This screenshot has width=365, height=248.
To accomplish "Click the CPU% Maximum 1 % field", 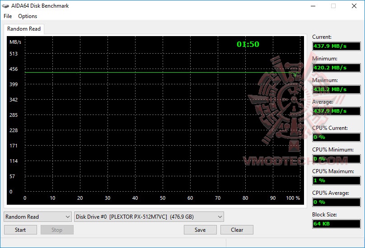I will point(337,180).
